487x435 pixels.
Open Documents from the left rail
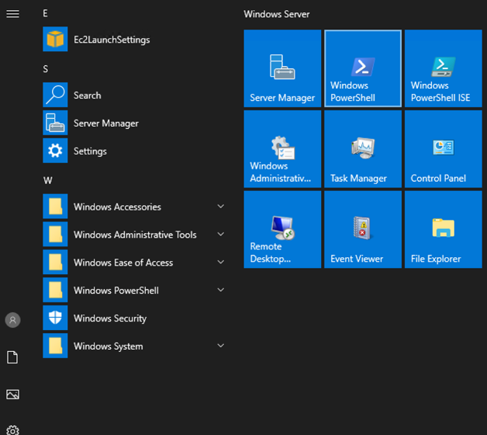[12, 357]
